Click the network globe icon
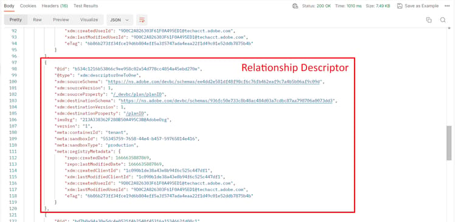The image size is (456, 222). coord(295,6)
